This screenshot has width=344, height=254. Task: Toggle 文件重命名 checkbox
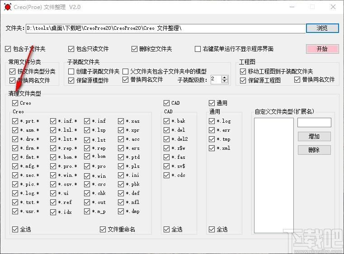click(x=103, y=229)
